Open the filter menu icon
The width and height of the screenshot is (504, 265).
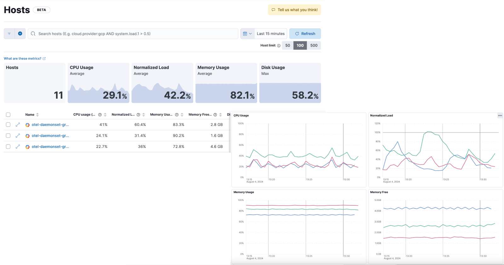[x=9, y=34]
